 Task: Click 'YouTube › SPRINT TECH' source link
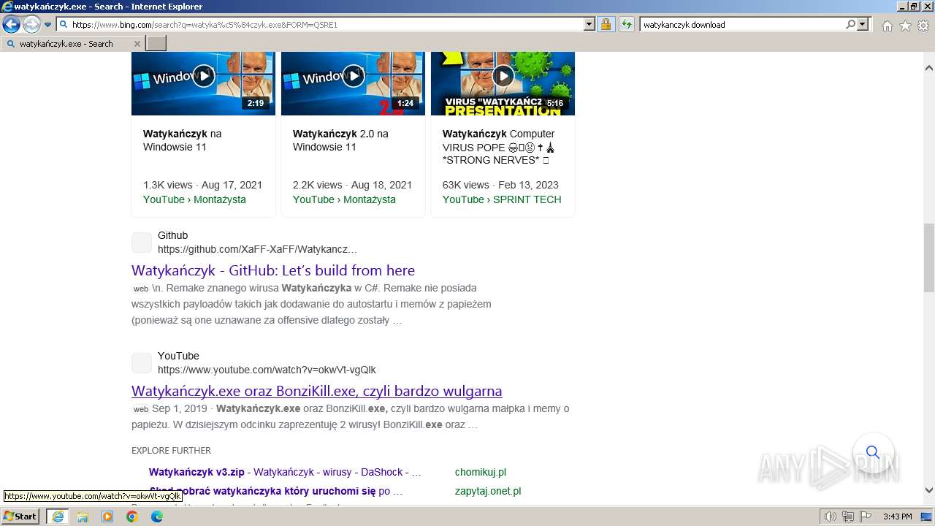pos(502,199)
